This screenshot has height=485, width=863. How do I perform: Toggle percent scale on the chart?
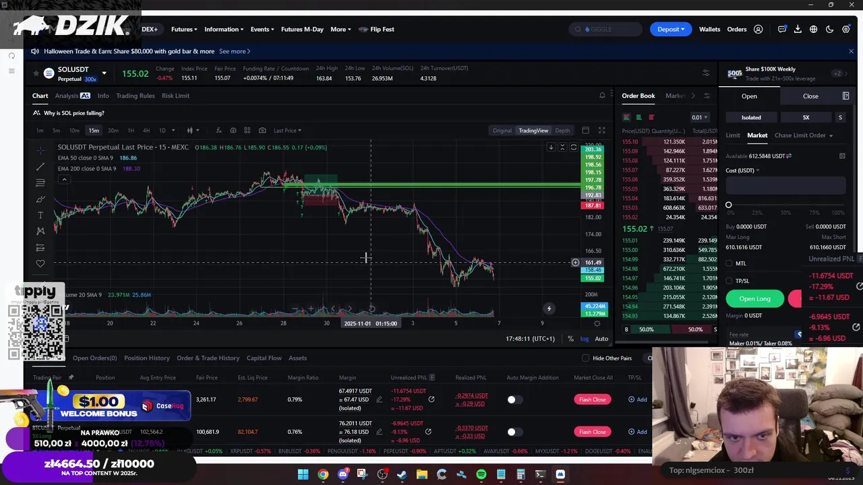click(570, 339)
